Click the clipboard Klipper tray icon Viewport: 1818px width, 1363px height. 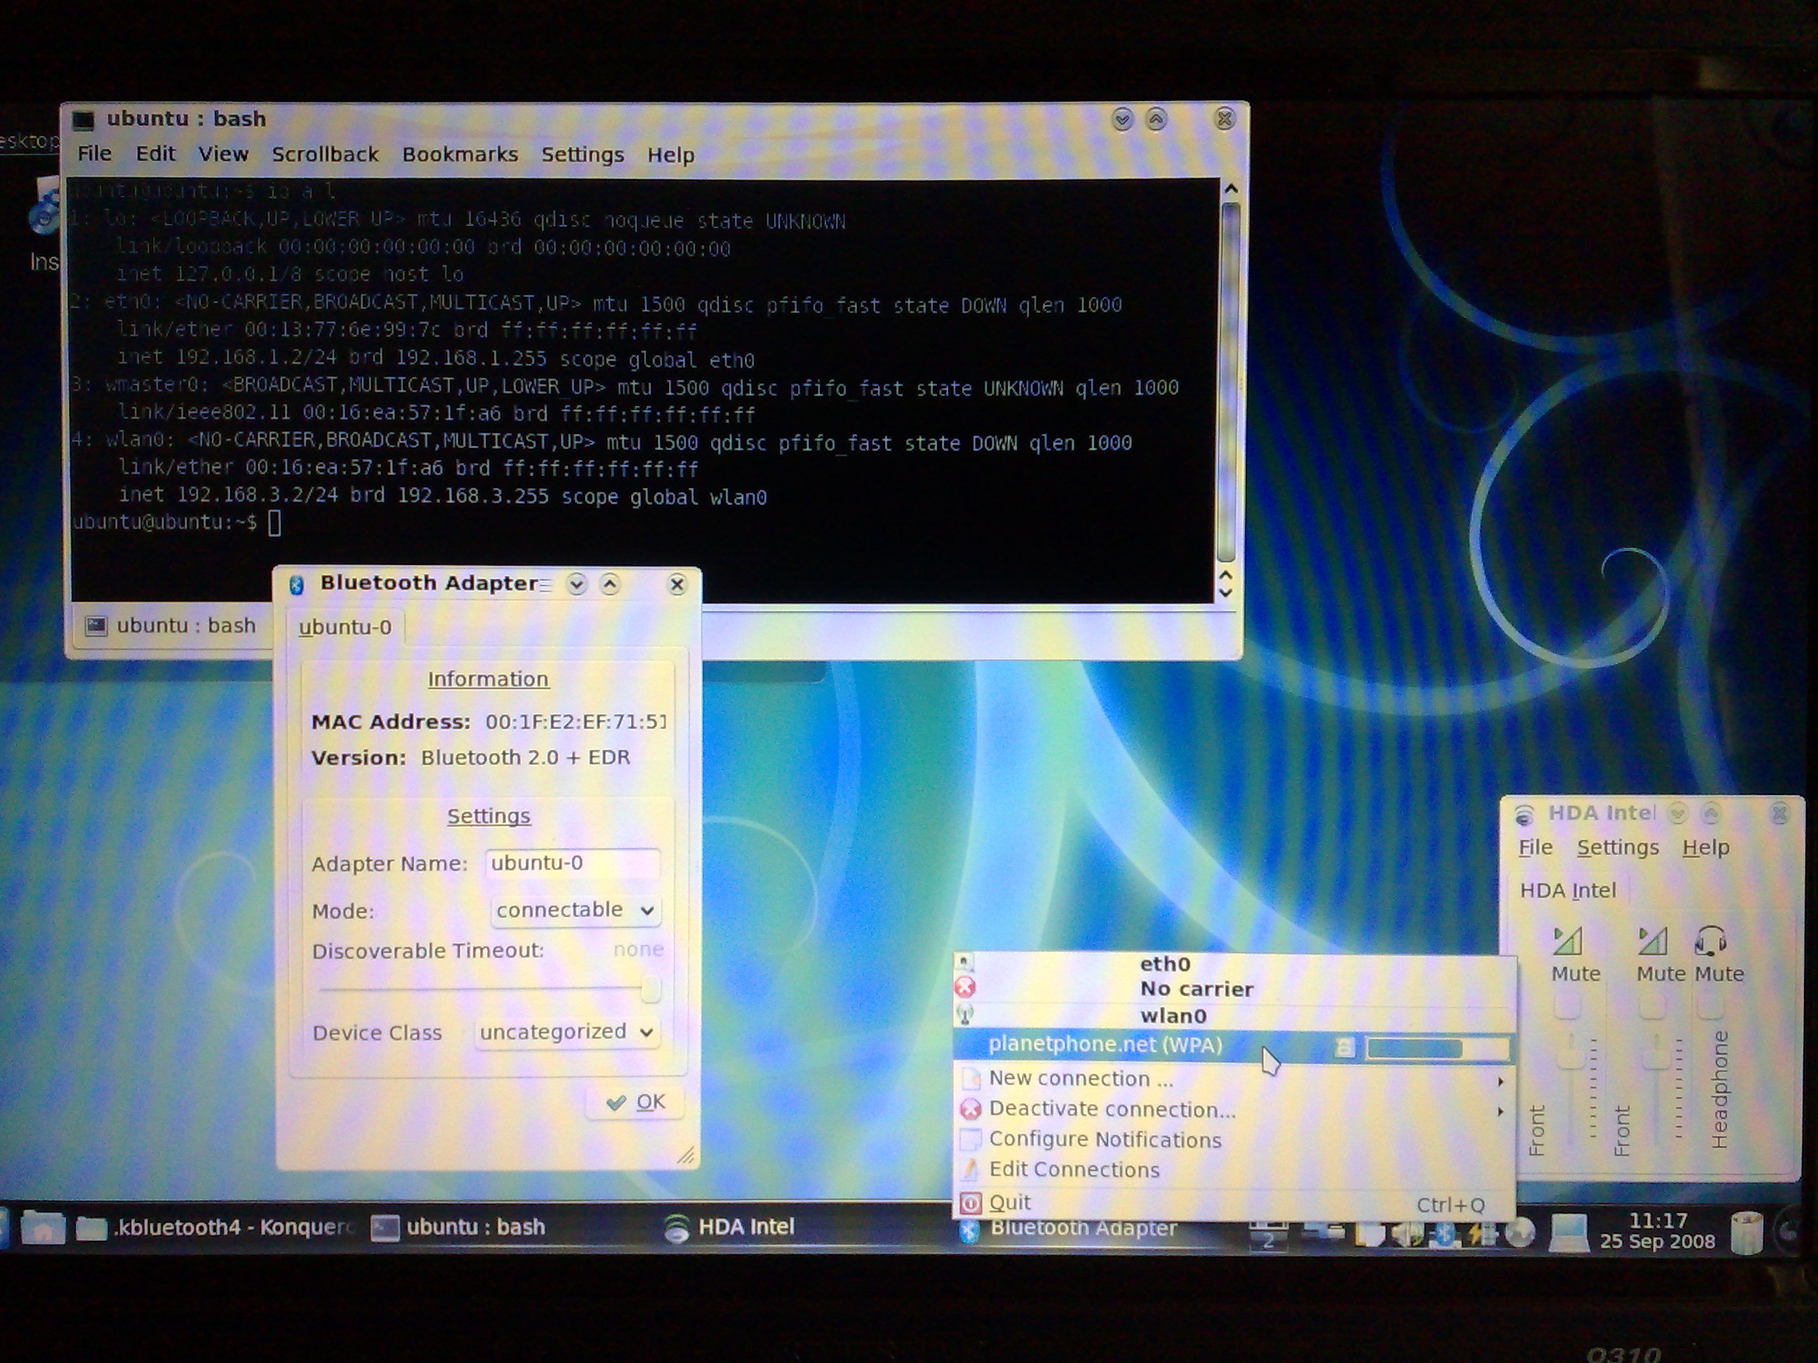[1368, 1234]
